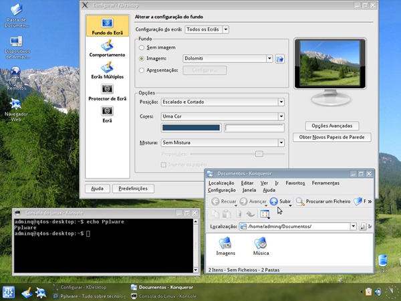Click the Dispositivos de Armazenamento desktop icon

[17, 47]
